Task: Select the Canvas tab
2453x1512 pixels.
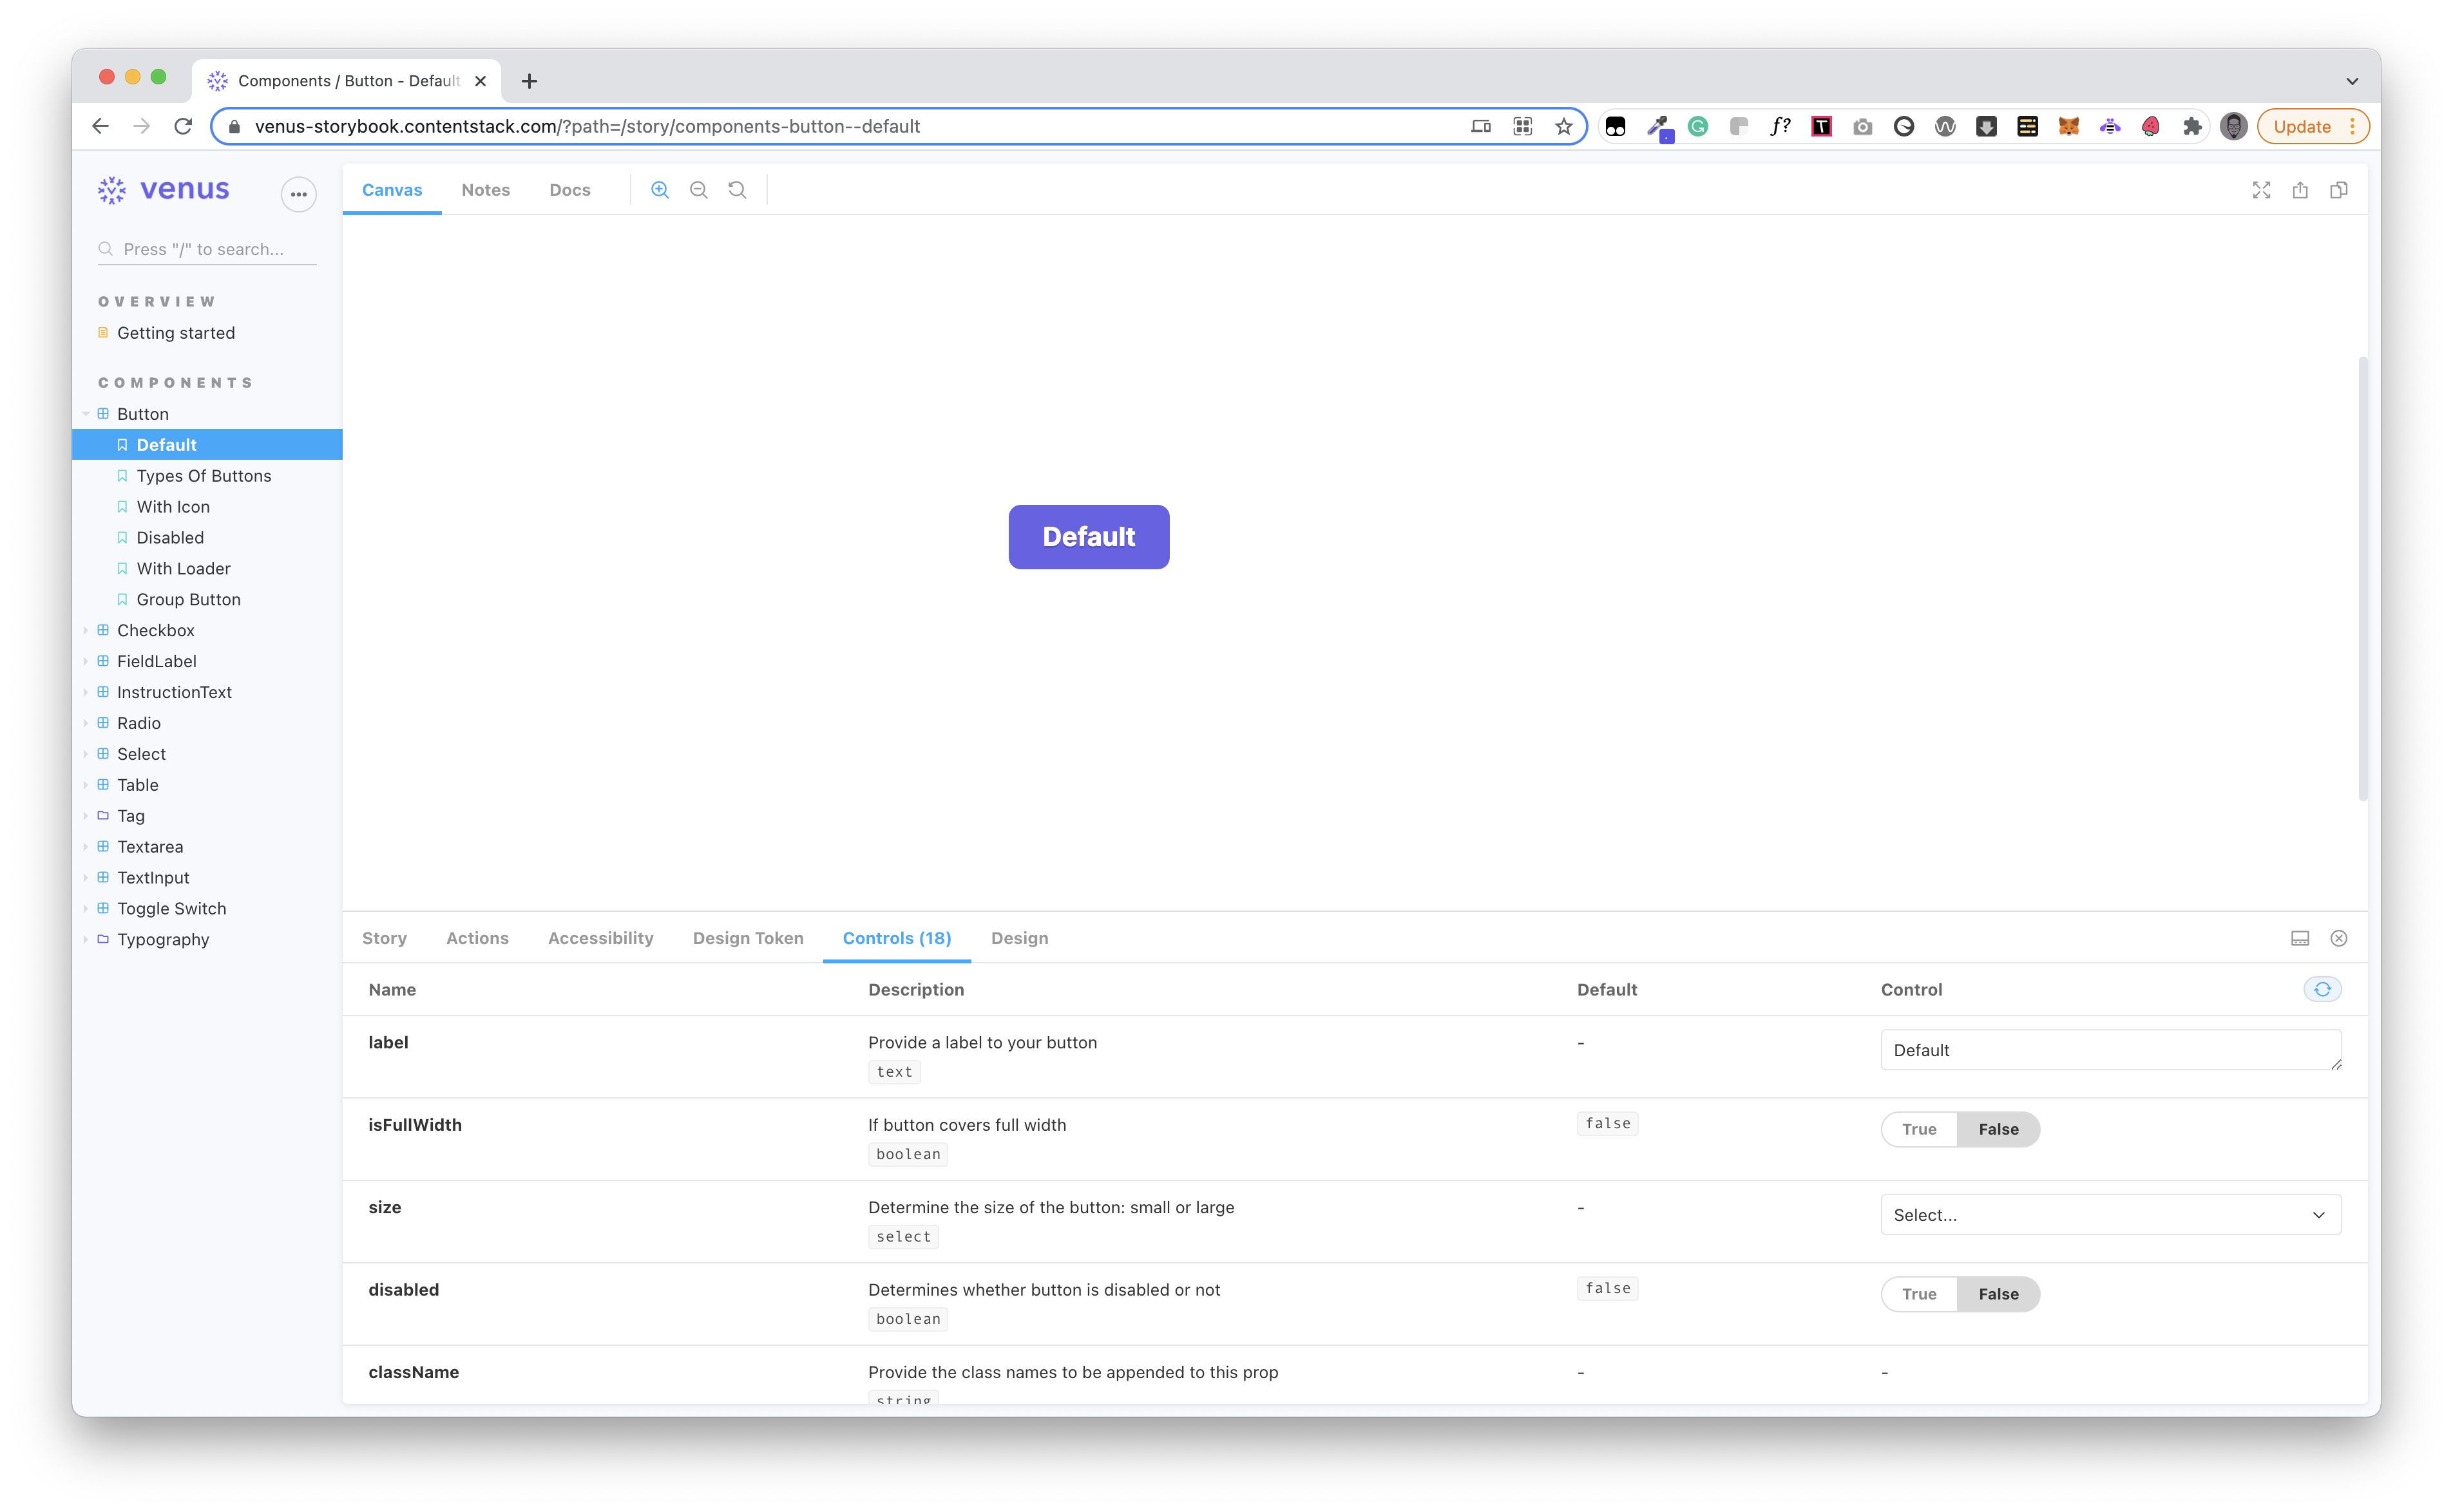Action: (x=391, y=190)
